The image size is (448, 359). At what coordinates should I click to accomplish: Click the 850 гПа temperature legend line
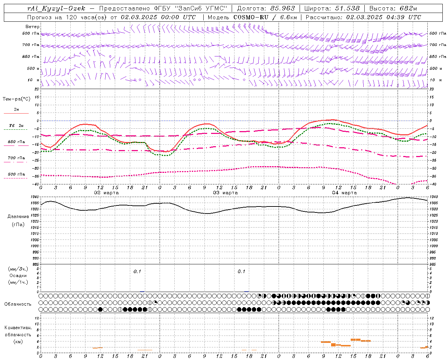(16, 145)
